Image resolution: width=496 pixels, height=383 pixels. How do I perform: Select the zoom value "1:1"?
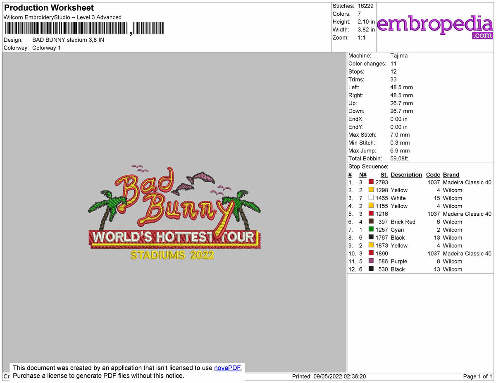pyautogui.click(x=362, y=38)
